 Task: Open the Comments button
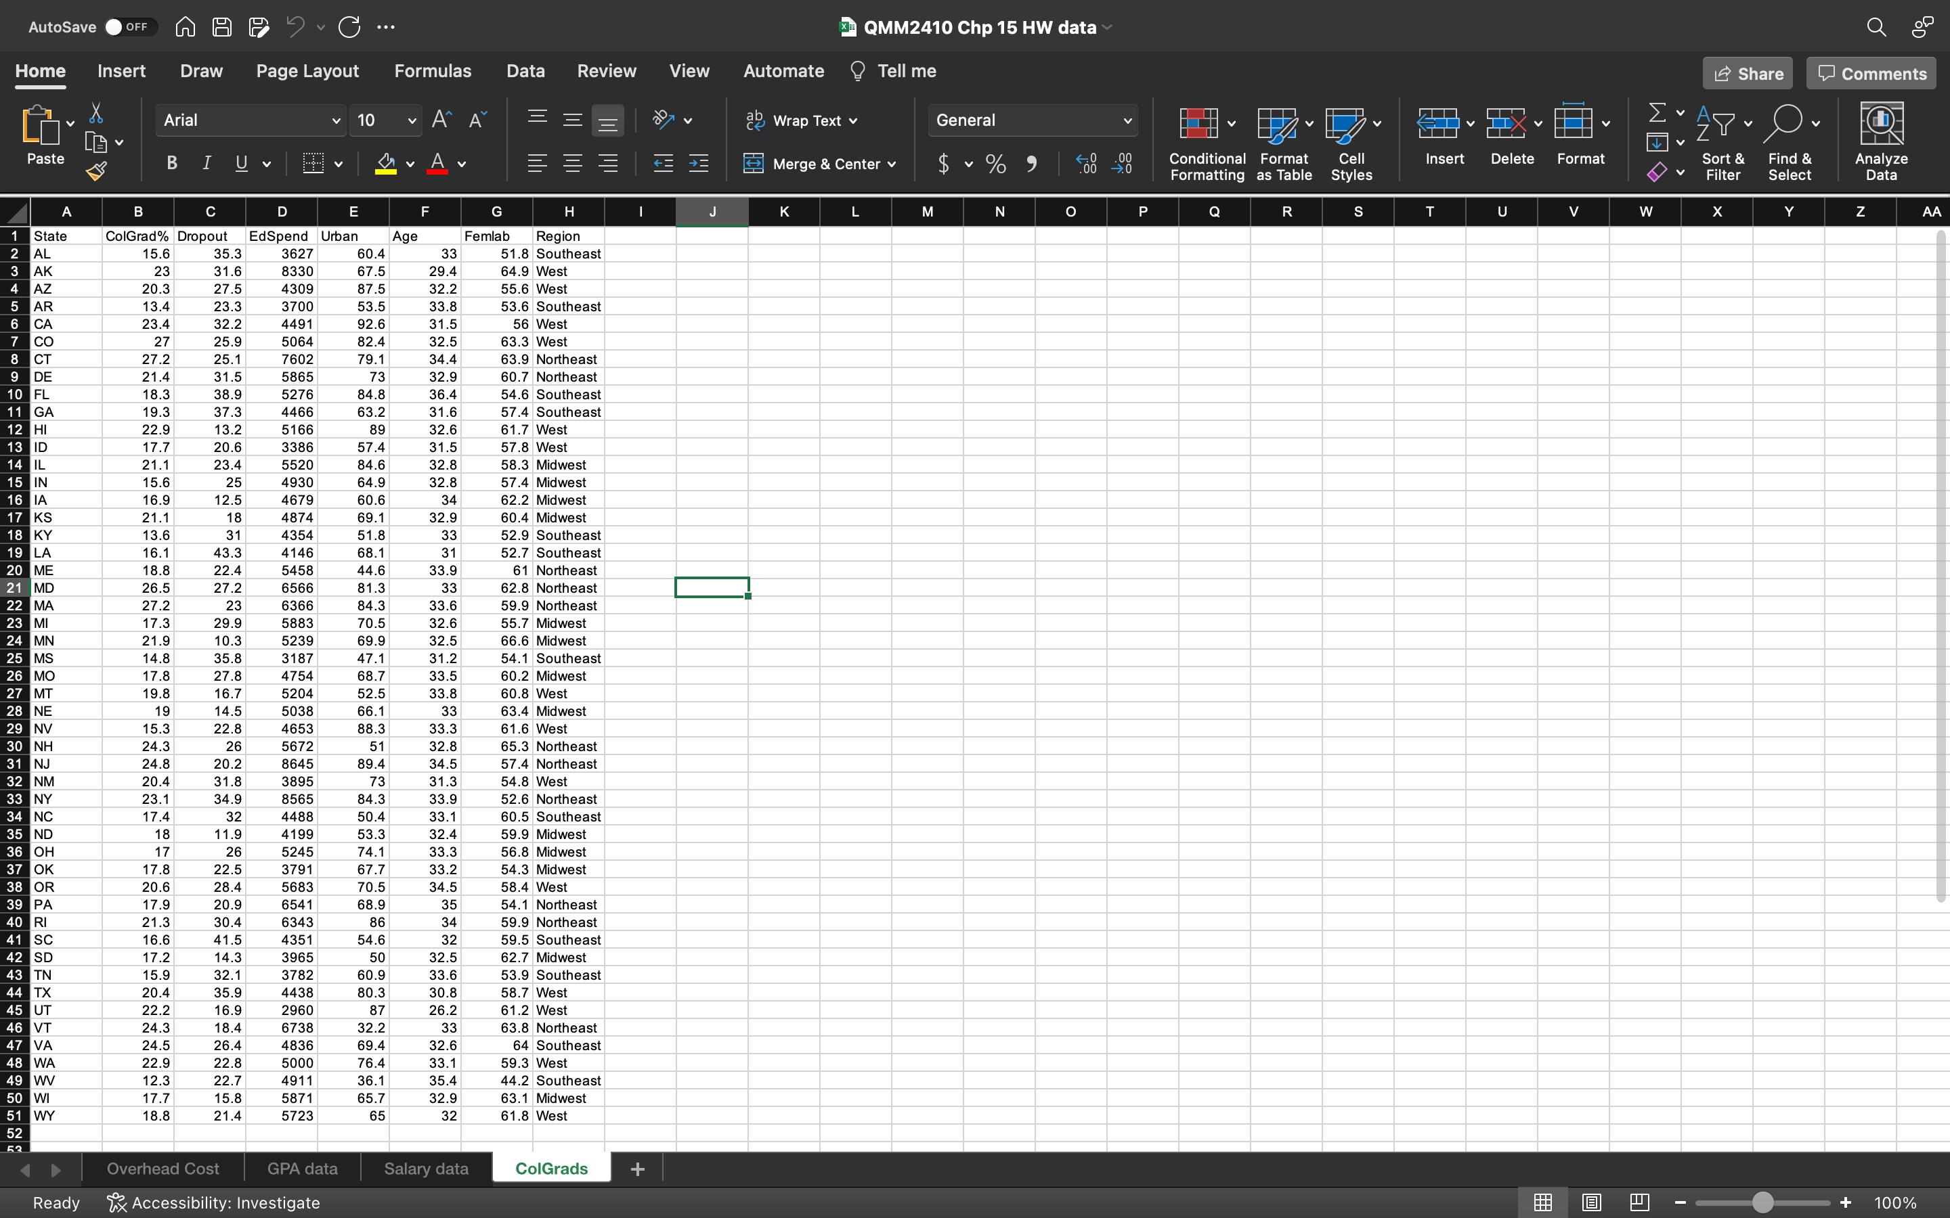click(x=1871, y=73)
